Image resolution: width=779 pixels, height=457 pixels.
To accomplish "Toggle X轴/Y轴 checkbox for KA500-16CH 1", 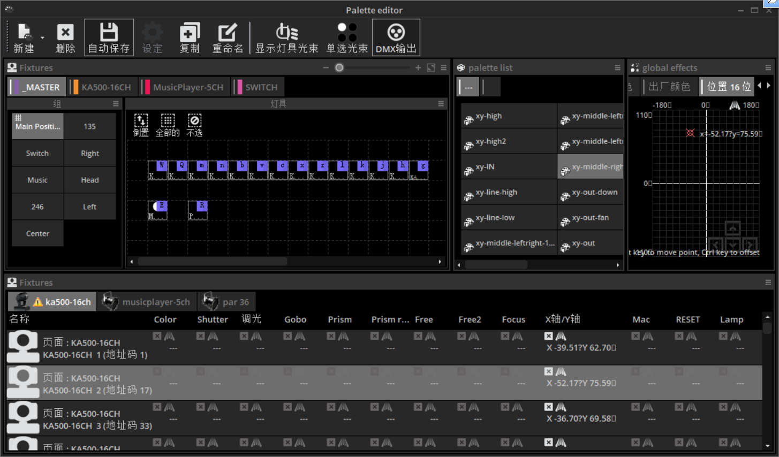I will point(548,336).
